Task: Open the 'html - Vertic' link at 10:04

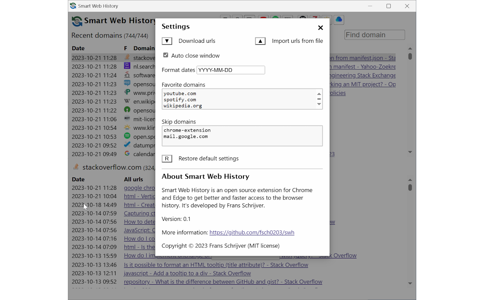Action: (139, 196)
